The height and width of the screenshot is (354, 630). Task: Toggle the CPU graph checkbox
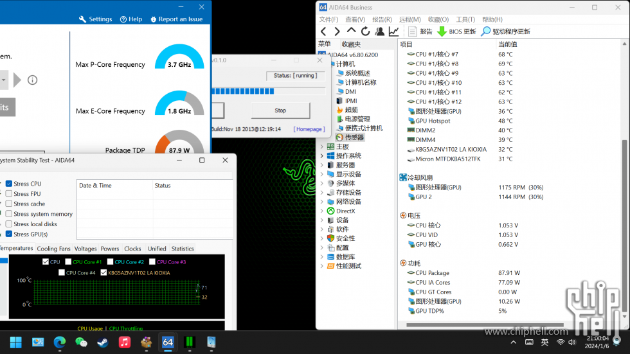point(46,261)
